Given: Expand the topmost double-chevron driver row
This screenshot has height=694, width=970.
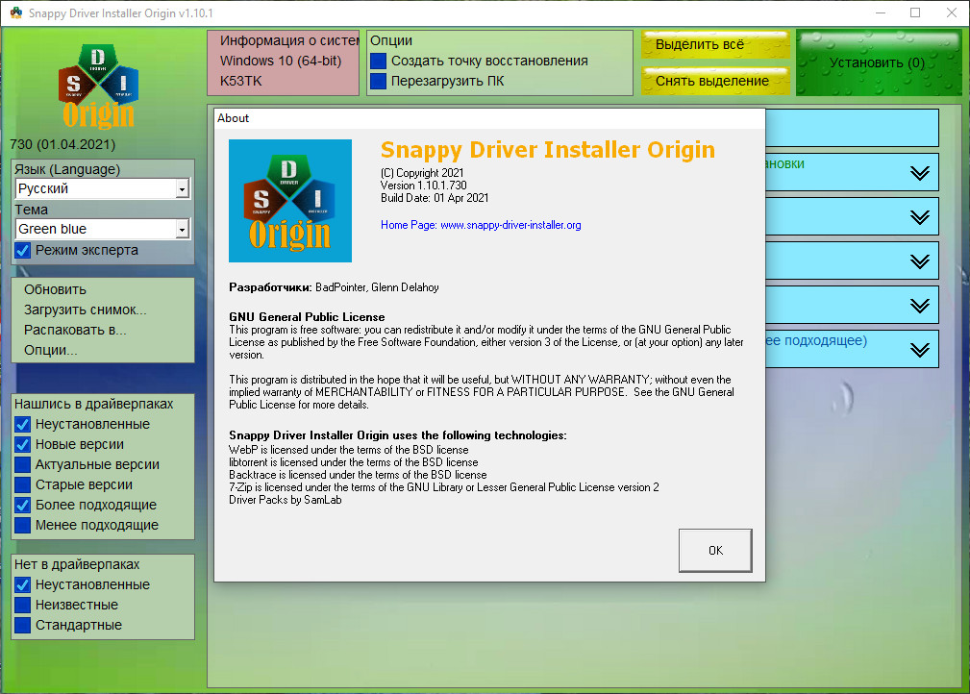Looking at the screenshot, I should pos(919,173).
